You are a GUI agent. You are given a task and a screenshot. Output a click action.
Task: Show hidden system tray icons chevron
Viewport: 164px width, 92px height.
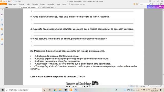click(141, 90)
